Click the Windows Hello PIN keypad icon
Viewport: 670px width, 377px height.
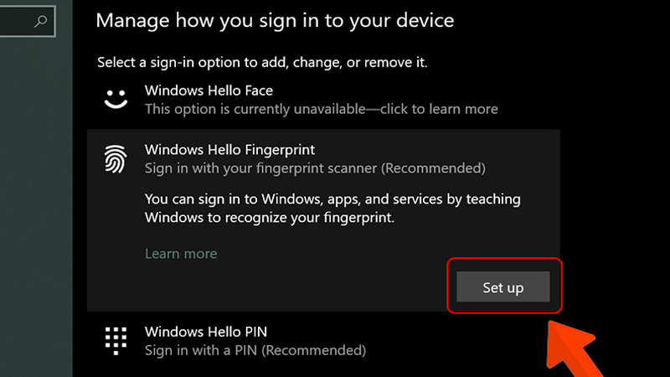(x=116, y=340)
